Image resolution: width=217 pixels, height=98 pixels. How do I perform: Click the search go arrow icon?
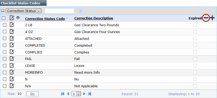point(80,10)
